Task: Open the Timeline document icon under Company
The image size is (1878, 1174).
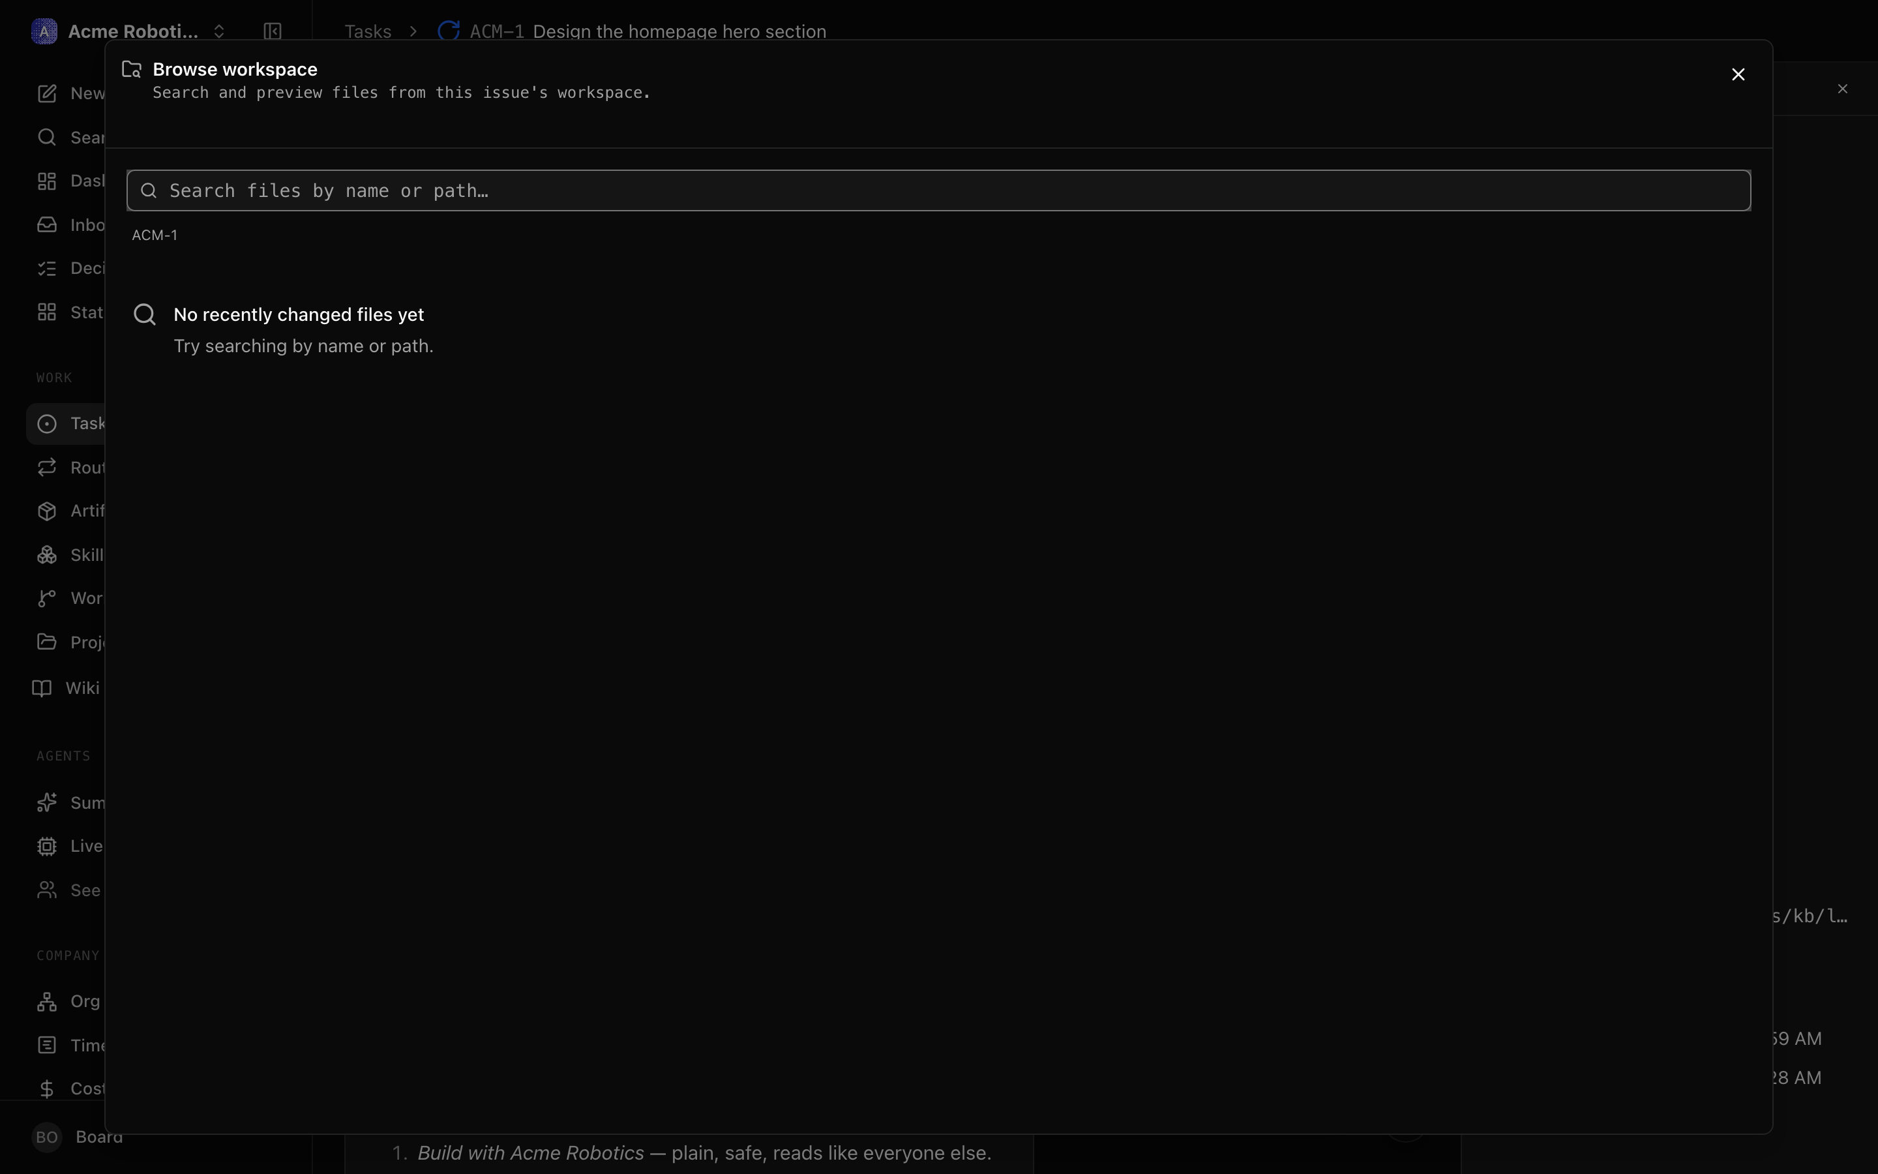Action: [x=46, y=1045]
